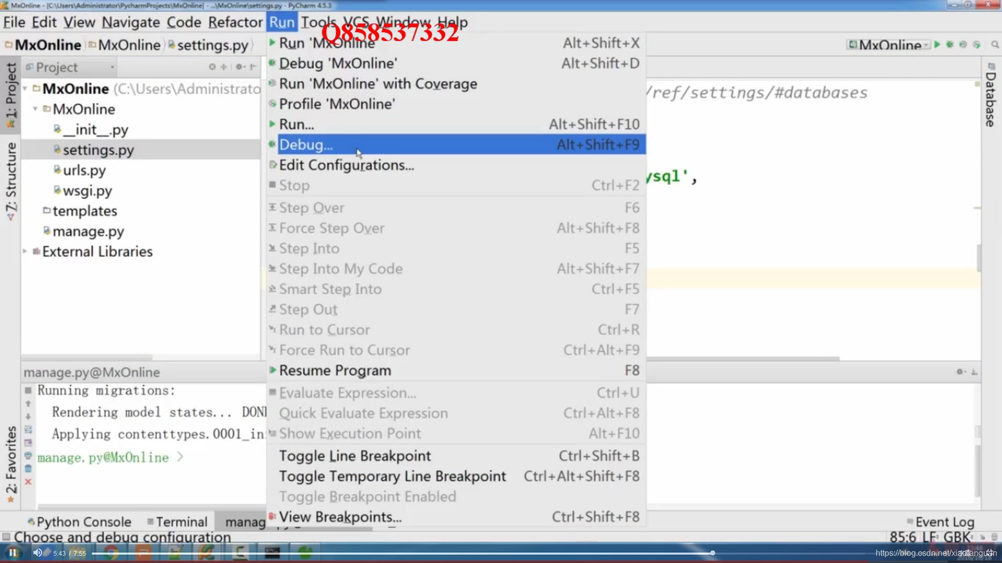Toggle tool window buttons icon in status bar corner
The width and height of the screenshot is (1002, 563).
(x=6, y=536)
